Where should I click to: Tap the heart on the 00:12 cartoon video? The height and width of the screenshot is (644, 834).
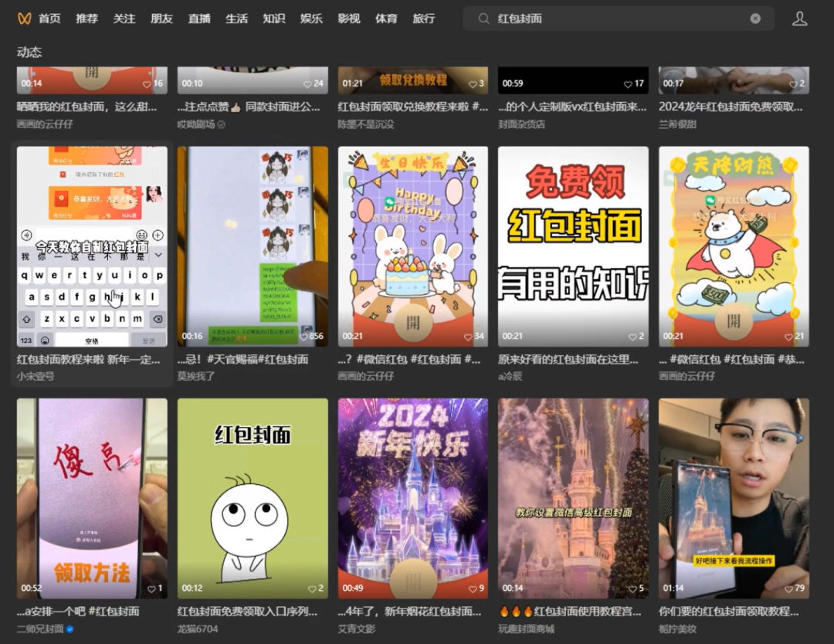312,588
